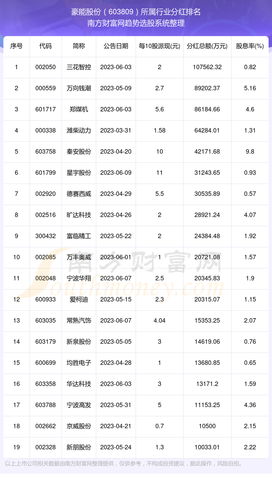Click the 代码 column header

[x=46, y=46]
